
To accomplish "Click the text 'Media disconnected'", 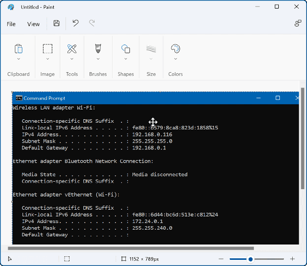I will [x=160, y=174].
